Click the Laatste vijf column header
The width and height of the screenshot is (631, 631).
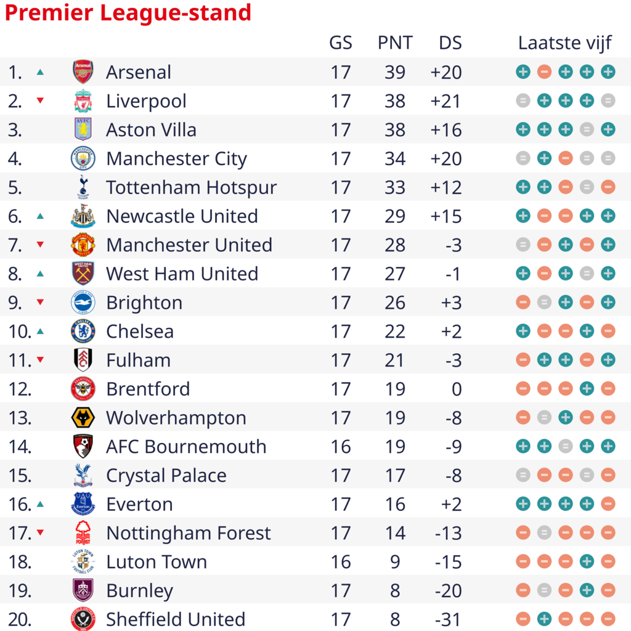[565, 43]
